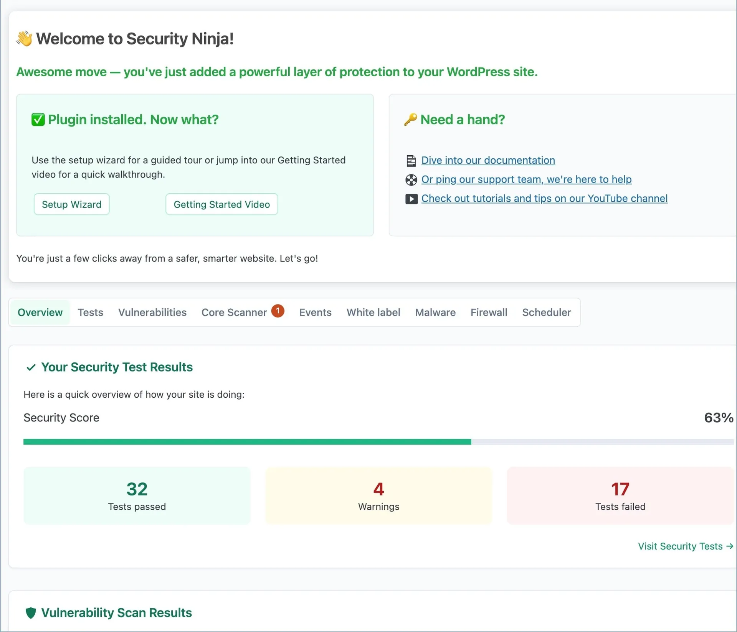Click the shield icon by Vulnerability Scan Results
737x632 pixels.
(x=31, y=613)
